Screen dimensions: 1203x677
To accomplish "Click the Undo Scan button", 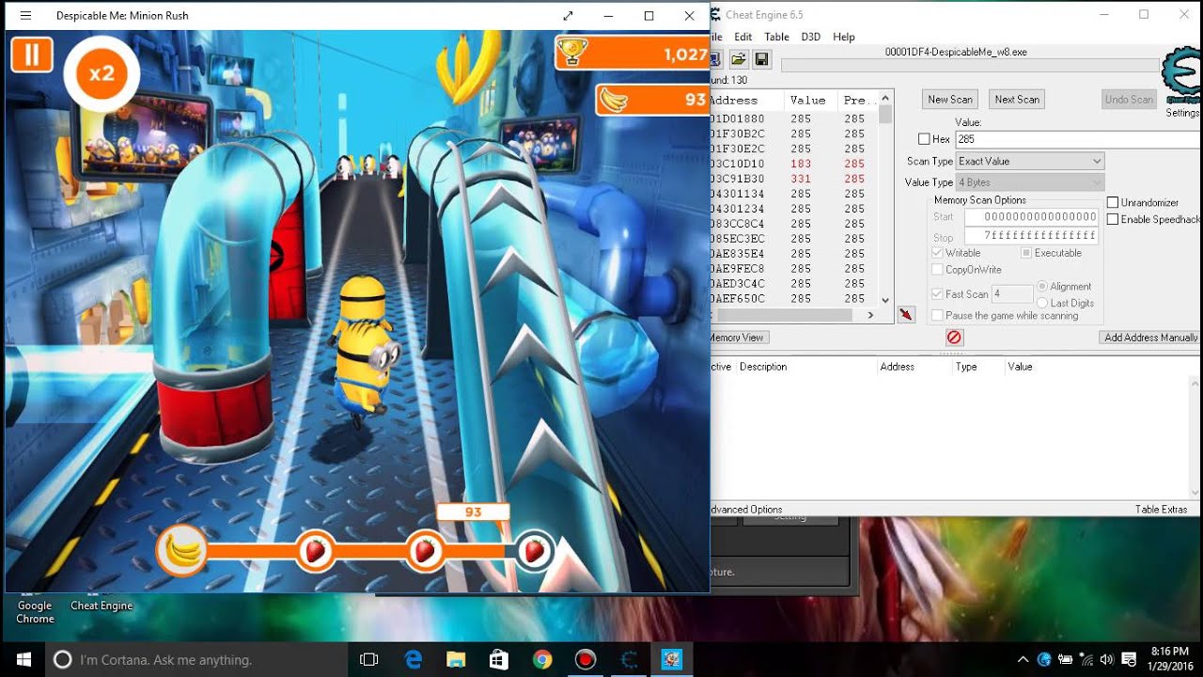I will 1129,99.
